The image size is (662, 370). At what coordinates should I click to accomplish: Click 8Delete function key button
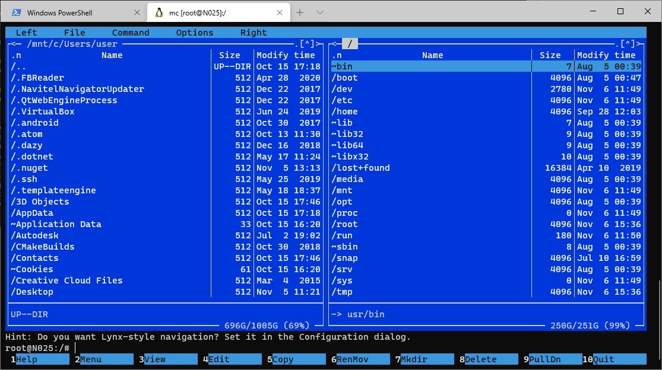489,359
